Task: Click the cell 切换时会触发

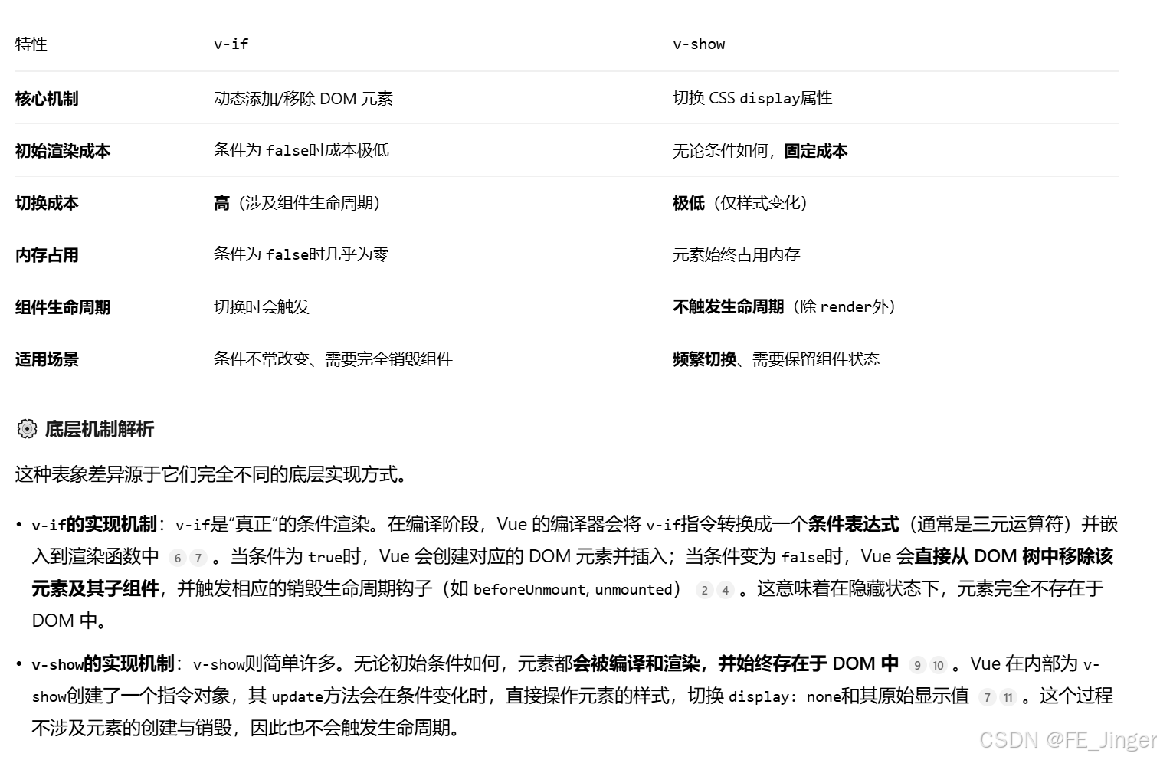Action: [x=261, y=307]
